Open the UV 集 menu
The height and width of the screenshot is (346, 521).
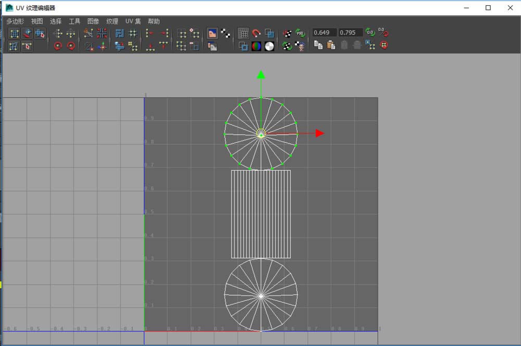(133, 21)
